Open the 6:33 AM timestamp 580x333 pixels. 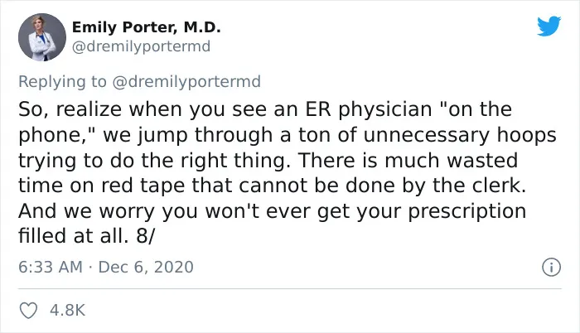click(x=51, y=267)
